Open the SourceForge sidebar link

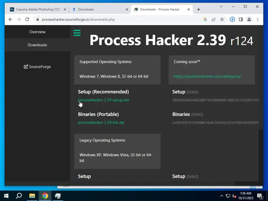pos(37,67)
